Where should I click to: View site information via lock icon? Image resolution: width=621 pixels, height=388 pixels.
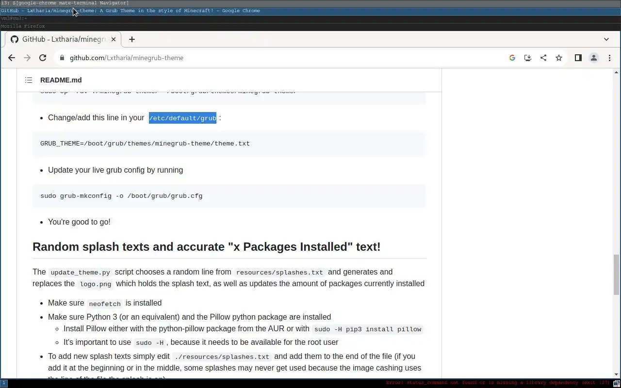[x=62, y=58]
